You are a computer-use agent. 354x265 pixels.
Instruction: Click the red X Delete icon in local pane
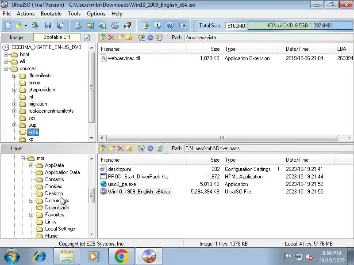coord(120,148)
